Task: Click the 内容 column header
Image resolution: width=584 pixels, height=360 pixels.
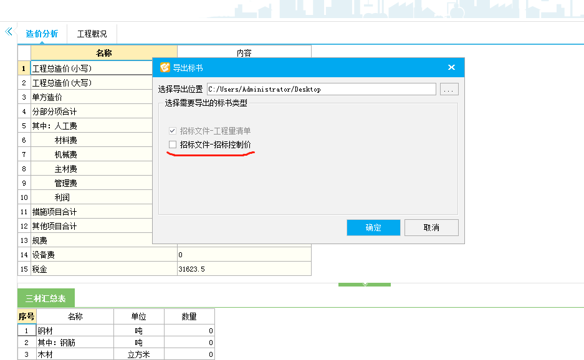Action: [244, 53]
